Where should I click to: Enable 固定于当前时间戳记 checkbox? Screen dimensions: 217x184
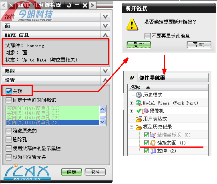9,100
